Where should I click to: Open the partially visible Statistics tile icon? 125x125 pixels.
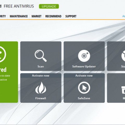coord(123,56)
